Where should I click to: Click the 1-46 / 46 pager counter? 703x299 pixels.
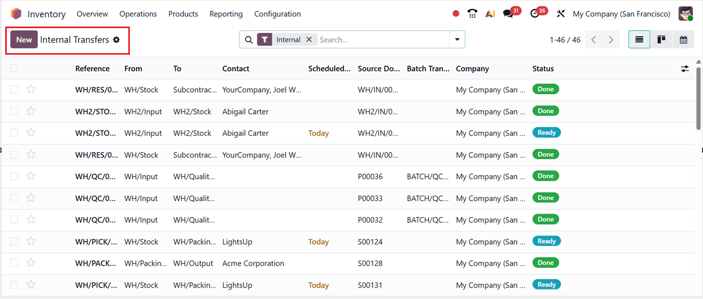click(x=565, y=40)
